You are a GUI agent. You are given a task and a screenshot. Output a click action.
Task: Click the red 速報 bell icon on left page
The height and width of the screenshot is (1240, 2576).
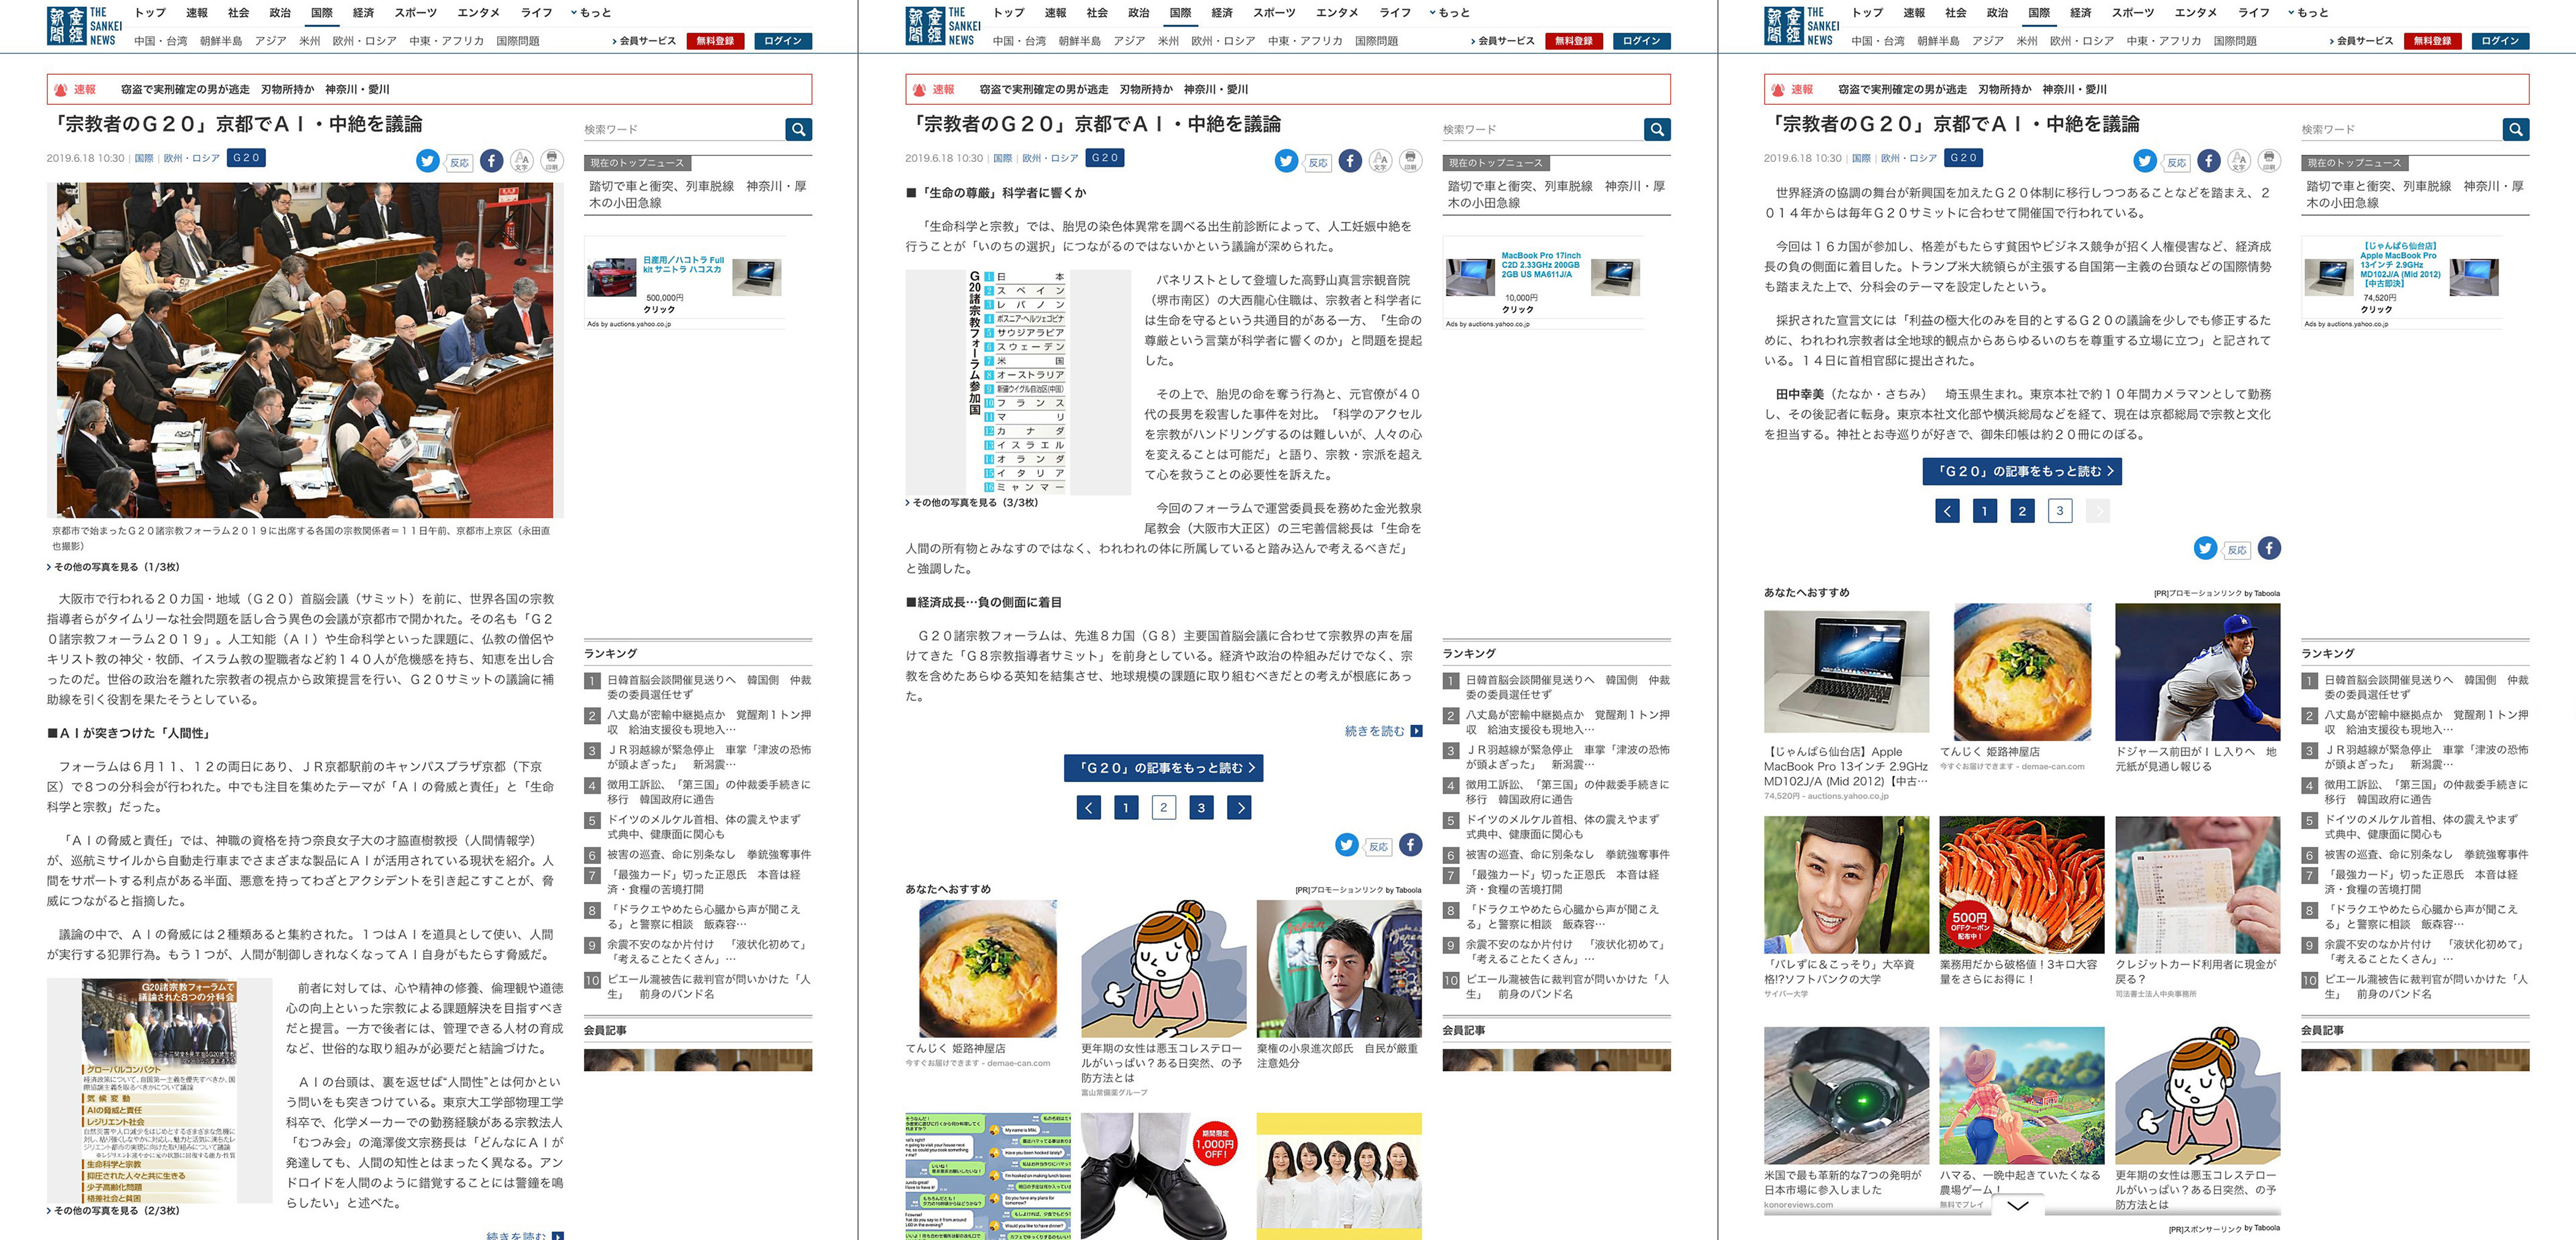61,89
